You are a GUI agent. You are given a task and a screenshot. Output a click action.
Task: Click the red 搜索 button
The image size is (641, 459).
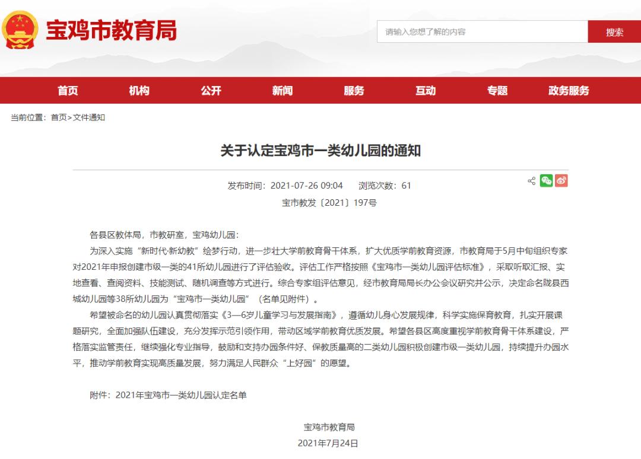point(614,31)
